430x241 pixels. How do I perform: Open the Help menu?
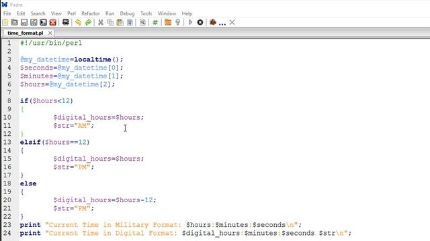click(187, 13)
